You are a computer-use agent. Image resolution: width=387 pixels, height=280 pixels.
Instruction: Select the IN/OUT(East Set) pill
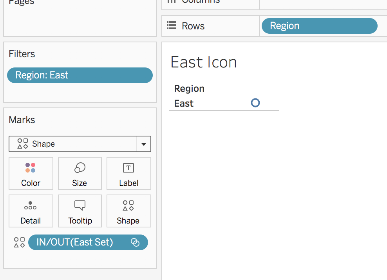[x=88, y=242]
